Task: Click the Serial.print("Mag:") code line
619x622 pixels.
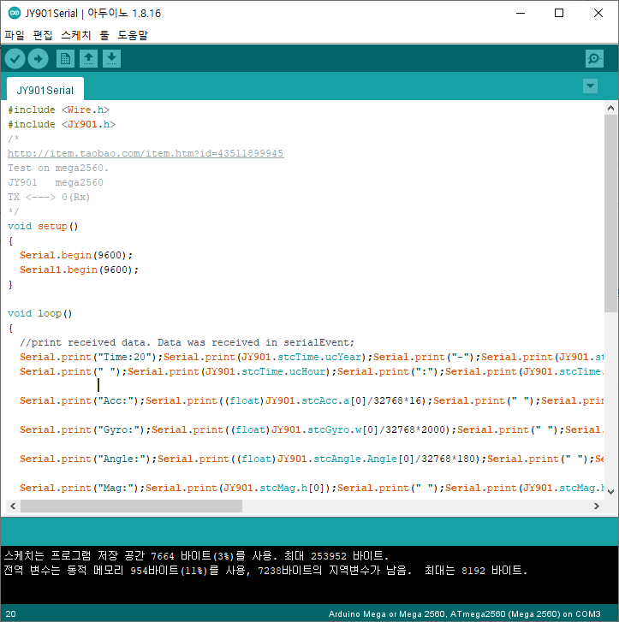Action: coord(312,488)
